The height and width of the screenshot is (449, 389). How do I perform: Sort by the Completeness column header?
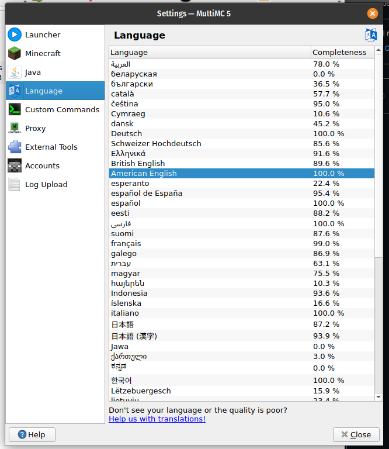coord(343,53)
